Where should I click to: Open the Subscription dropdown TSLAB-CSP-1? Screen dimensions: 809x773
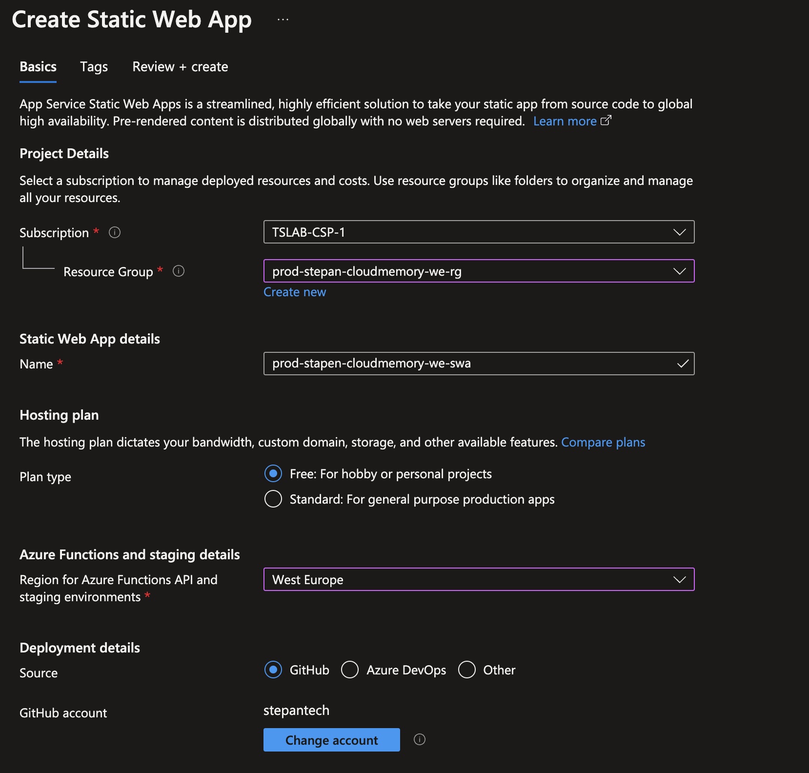click(478, 232)
